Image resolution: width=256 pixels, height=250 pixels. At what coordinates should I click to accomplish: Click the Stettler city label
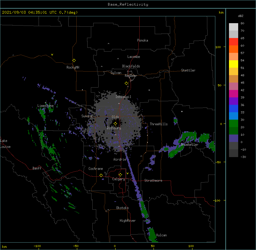188,70
